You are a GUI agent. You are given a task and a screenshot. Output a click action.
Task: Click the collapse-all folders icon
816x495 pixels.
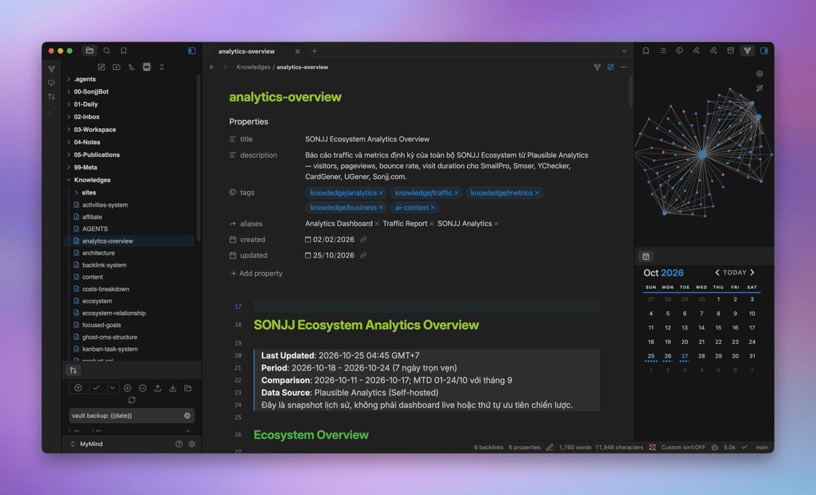click(x=162, y=67)
